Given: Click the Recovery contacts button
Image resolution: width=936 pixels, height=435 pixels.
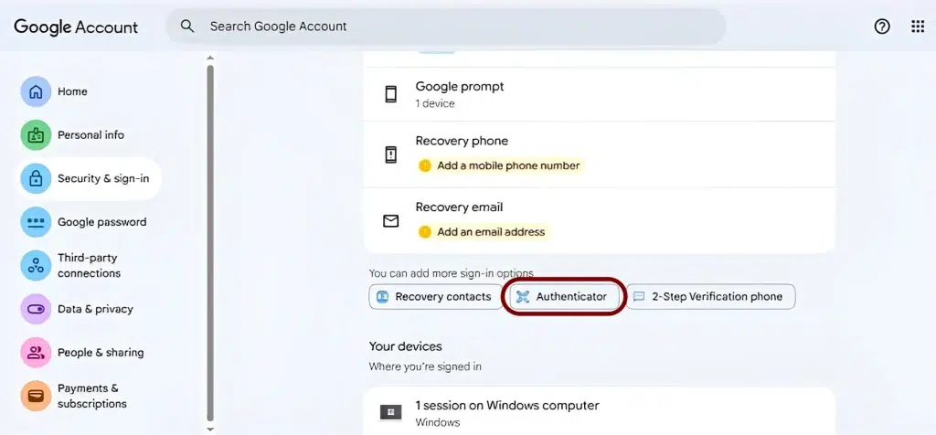Looking at the screenshot, I should pos(435,297).
